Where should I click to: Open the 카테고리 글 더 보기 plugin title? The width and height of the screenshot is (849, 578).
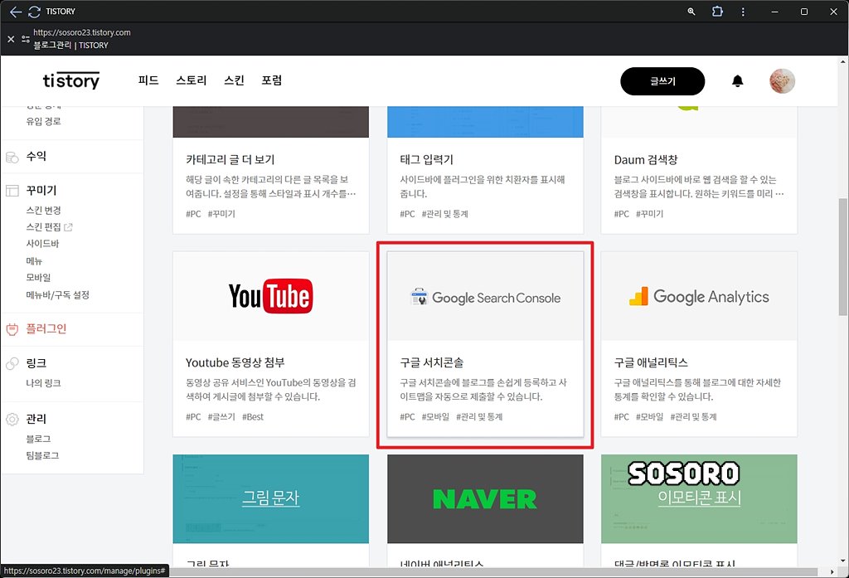point(230,160)
